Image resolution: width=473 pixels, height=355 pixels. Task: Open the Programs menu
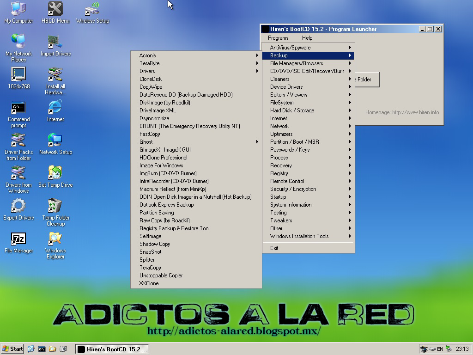coord(278,38)
